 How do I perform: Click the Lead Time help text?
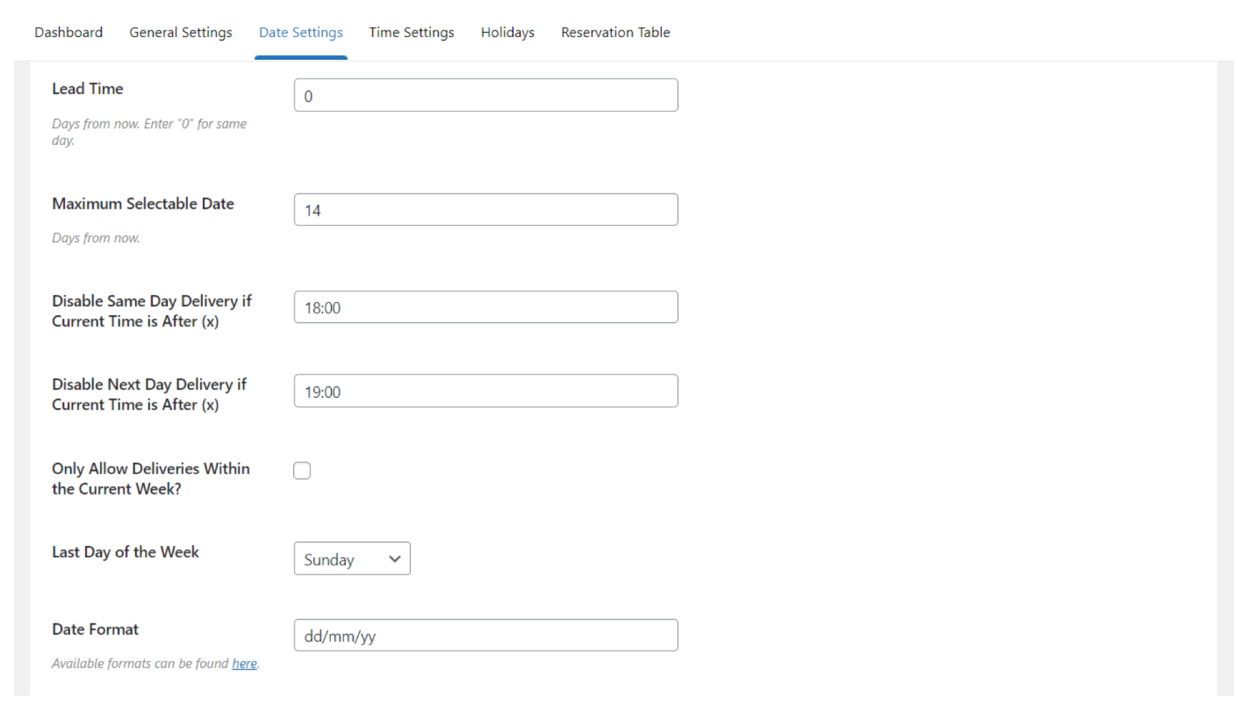click(149, 131)
